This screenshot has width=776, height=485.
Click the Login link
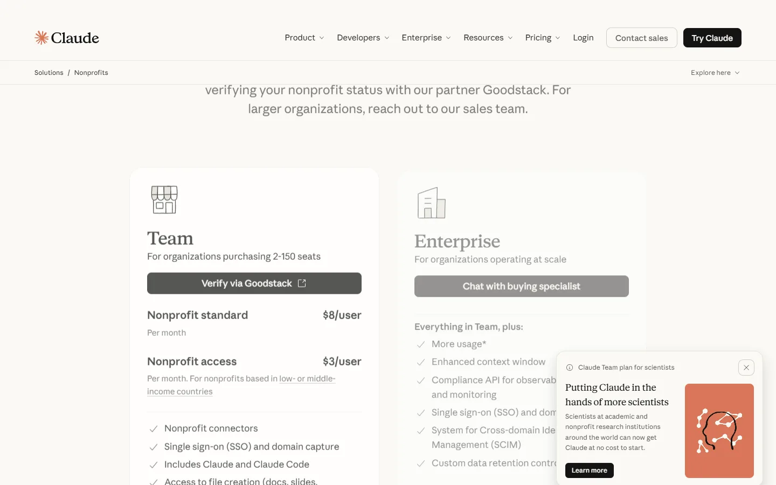point(583,38)
